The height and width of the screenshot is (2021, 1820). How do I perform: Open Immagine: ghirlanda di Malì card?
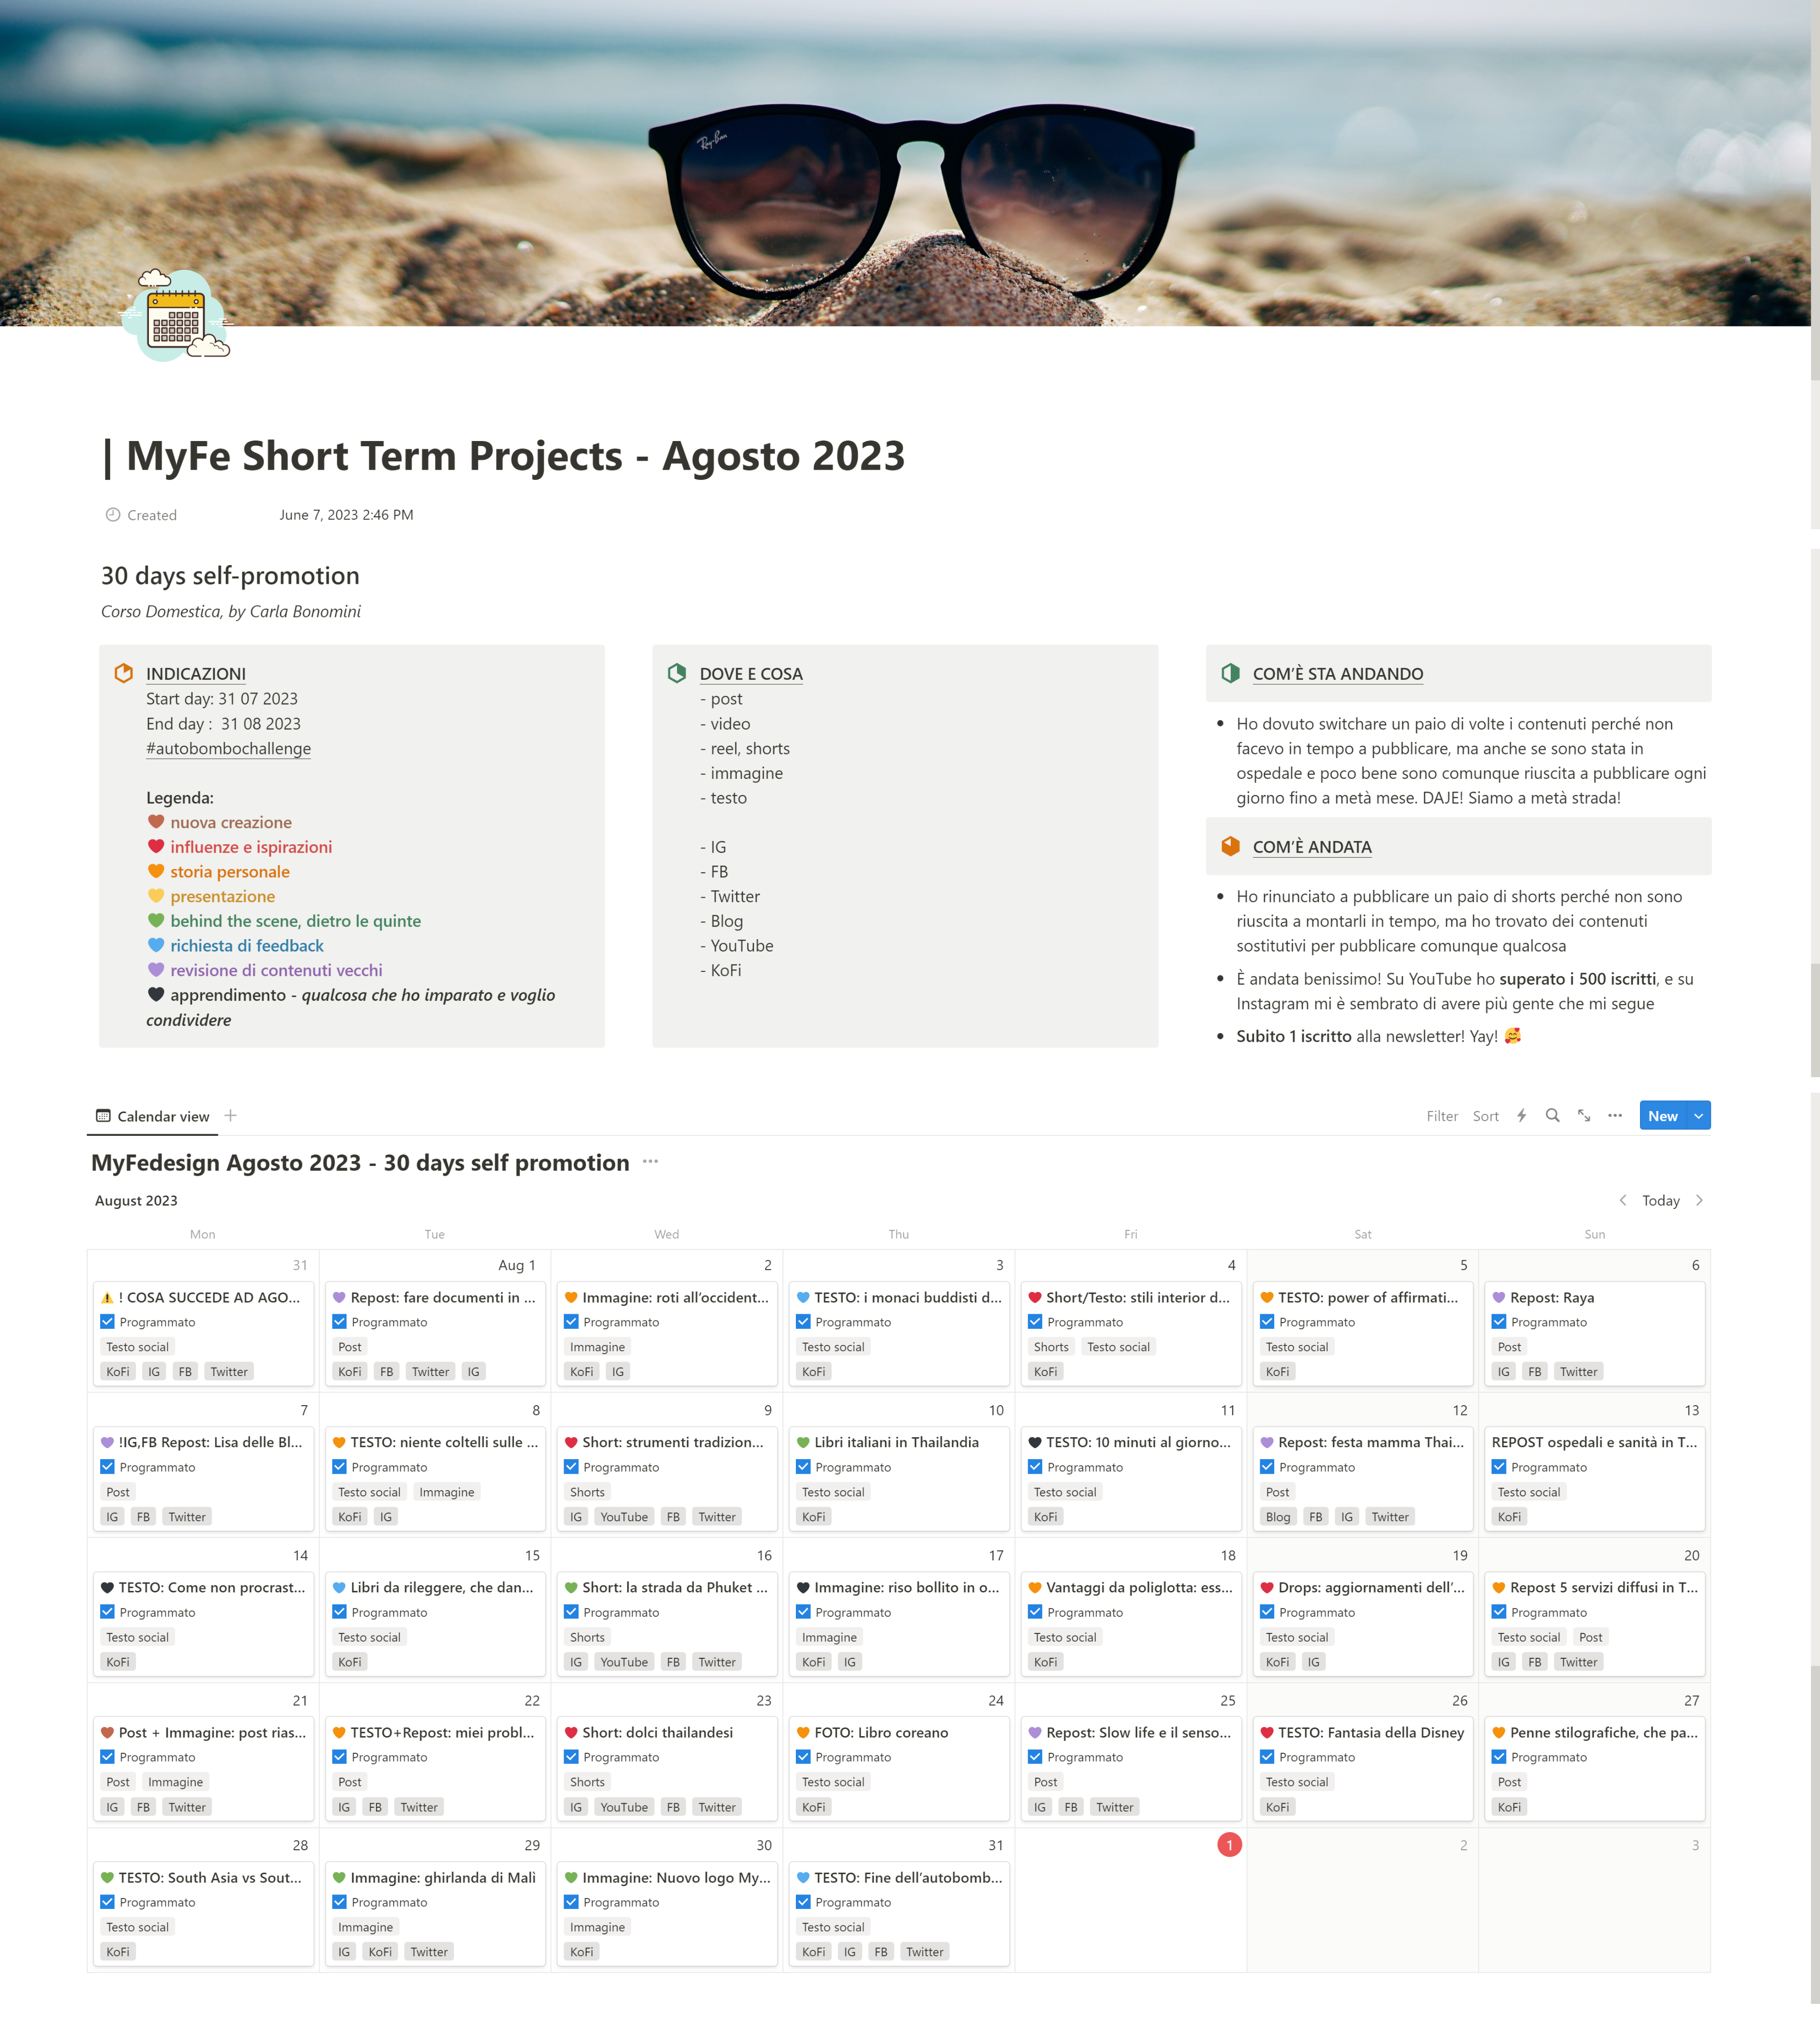[435, 1914]
